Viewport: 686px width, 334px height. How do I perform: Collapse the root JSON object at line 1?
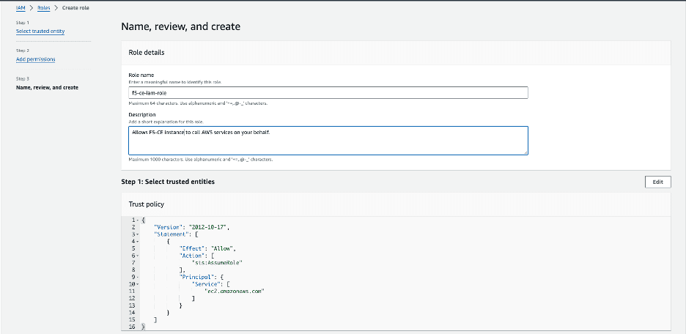point(137,220)
